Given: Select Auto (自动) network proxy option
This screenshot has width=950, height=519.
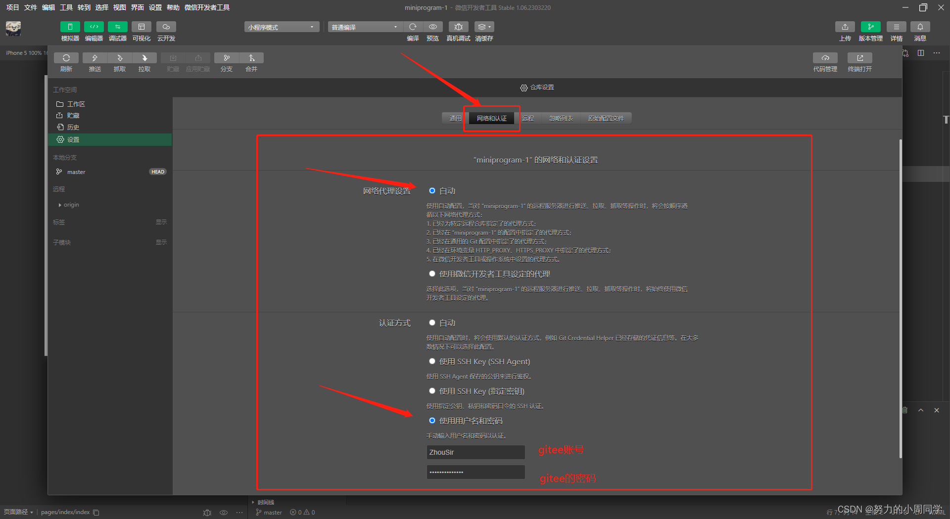Looking at the screenshot, I should [x=432, y=191].
